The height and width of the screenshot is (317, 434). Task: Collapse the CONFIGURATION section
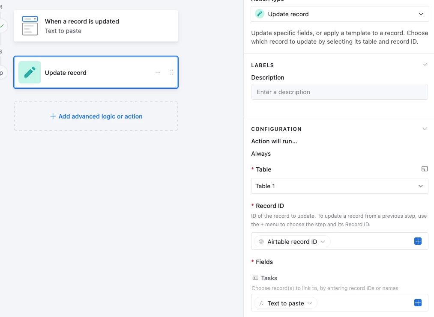tap(425, 129)
